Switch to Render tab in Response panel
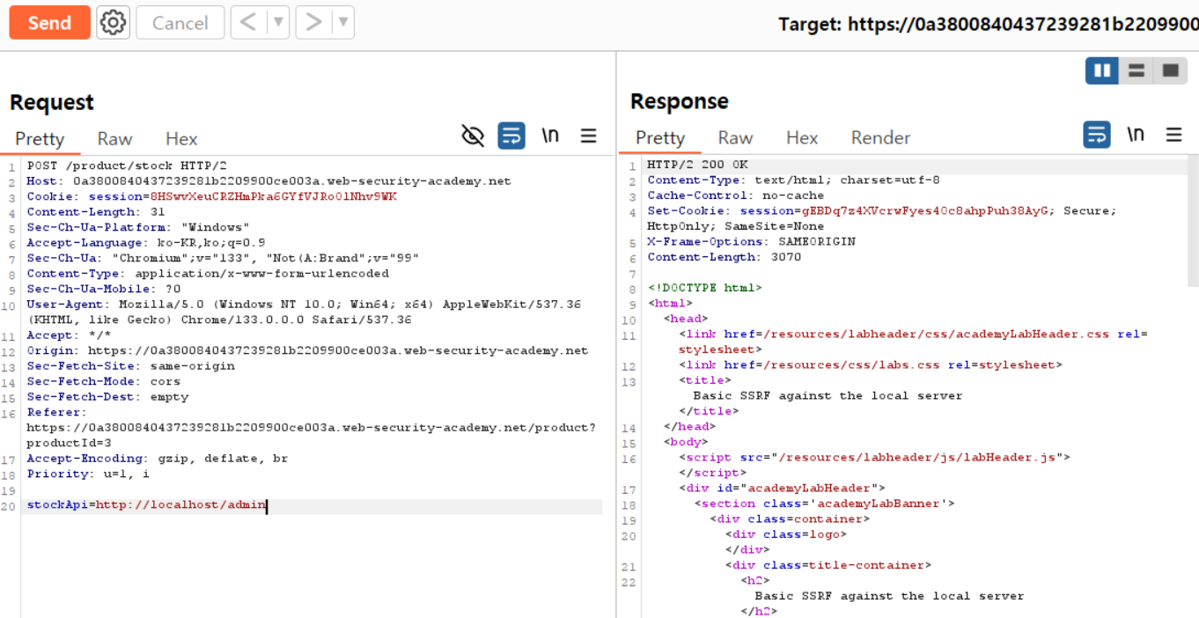Screen dimensions: 1199x618 (880, 137)
